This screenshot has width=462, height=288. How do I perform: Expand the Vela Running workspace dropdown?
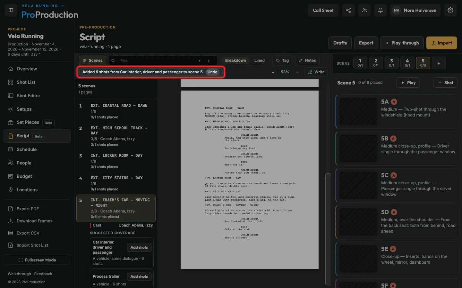43,6
